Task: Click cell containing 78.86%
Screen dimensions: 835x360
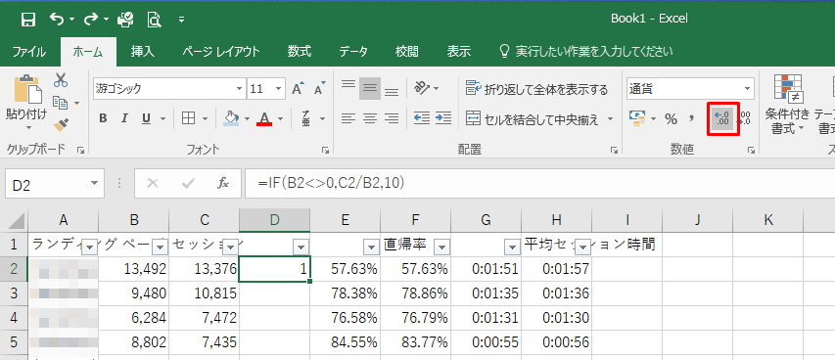Action: tap(415, 293)
